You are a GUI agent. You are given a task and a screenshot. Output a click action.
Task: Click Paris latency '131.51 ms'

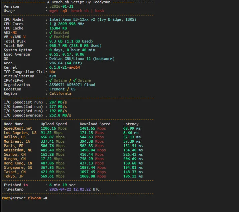tap(133, 146)
